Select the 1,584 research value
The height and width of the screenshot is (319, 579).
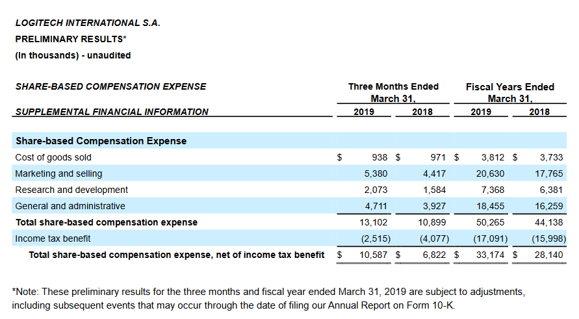434,190
